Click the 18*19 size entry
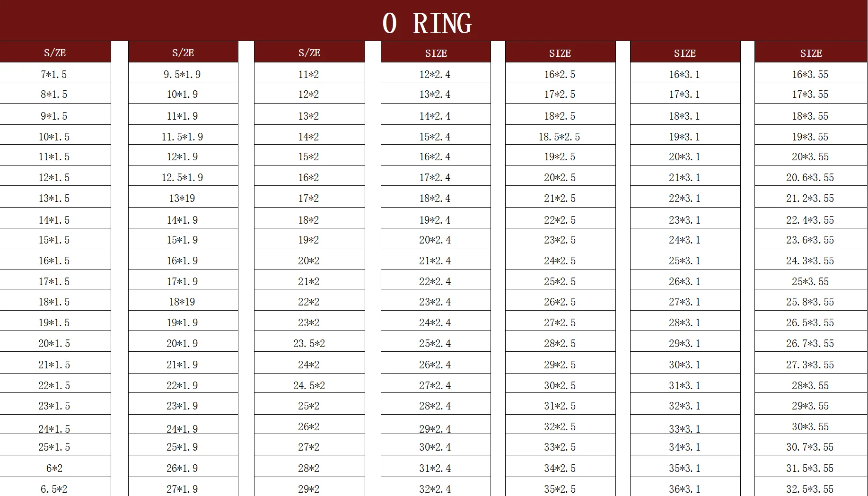Screen dimensions: 868x496 click(182, 302)
